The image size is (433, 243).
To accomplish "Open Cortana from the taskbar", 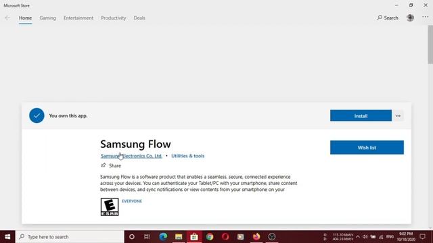I will click(x=132, y=237).
